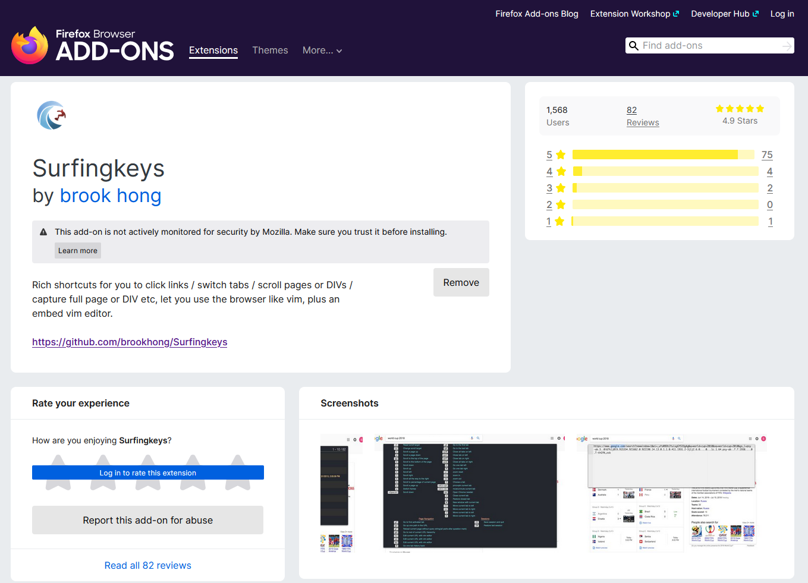Click the Firefox Browser Add-ons logo
The image size is (808, 583).
coord(93,45)
